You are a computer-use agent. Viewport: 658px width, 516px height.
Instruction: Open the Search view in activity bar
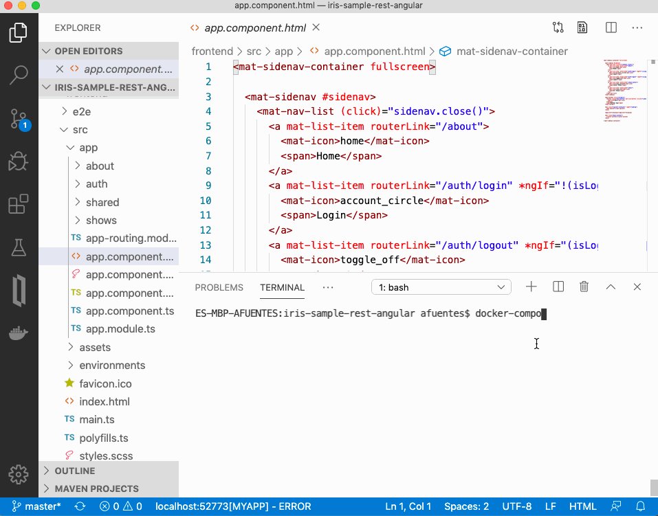click(x=19, y=76)
